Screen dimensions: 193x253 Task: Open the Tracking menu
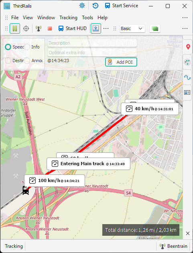click(68, 18)
